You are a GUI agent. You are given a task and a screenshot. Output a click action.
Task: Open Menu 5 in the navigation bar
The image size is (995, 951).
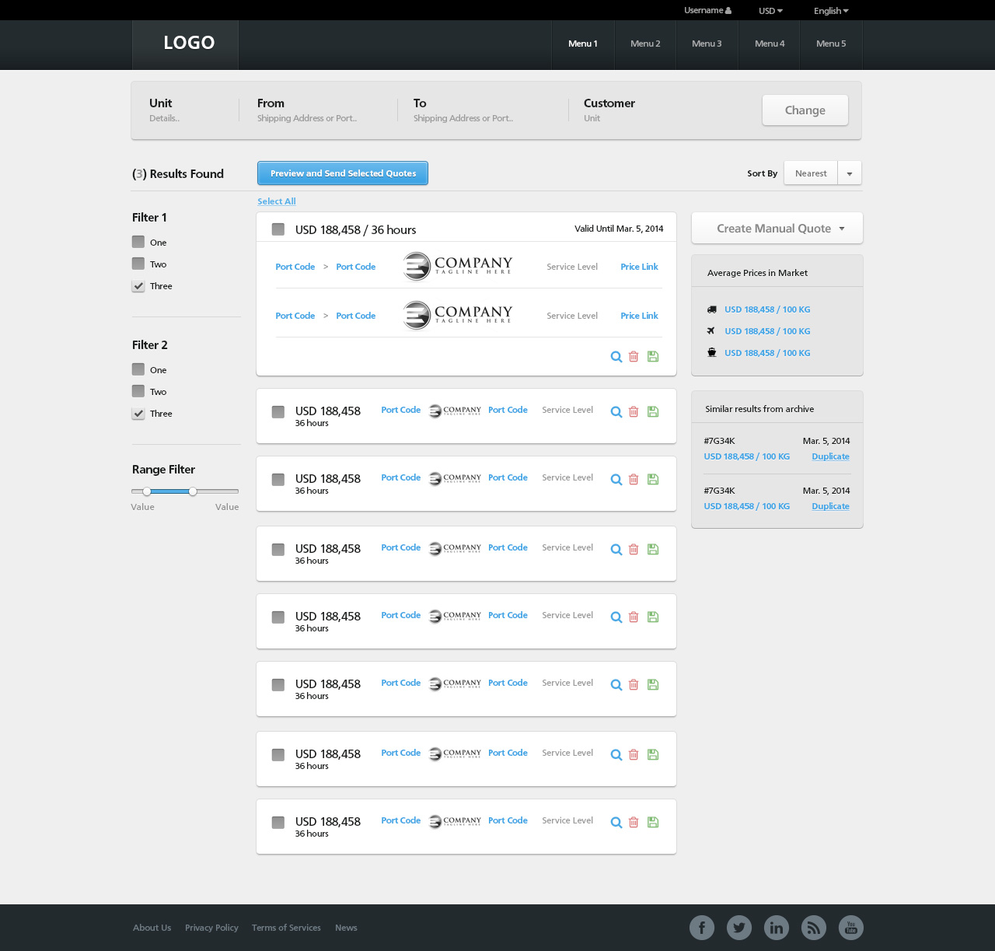(831, 44)
